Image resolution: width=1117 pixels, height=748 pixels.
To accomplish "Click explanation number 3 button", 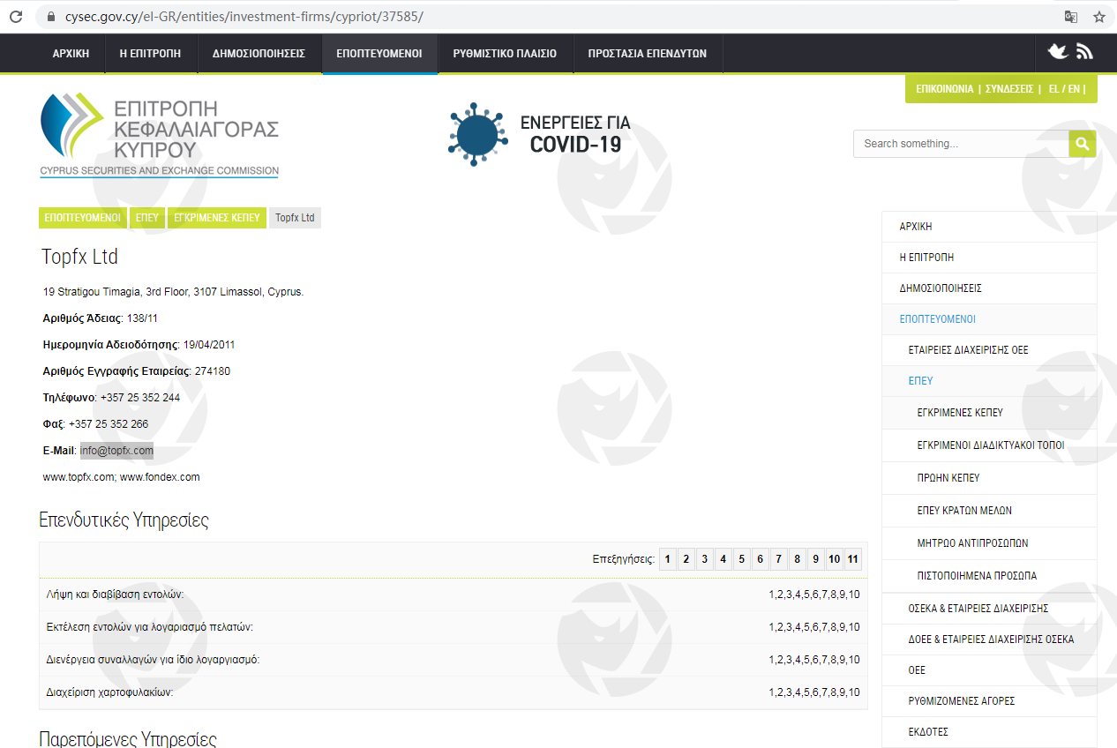I will [x=705, y=559].
